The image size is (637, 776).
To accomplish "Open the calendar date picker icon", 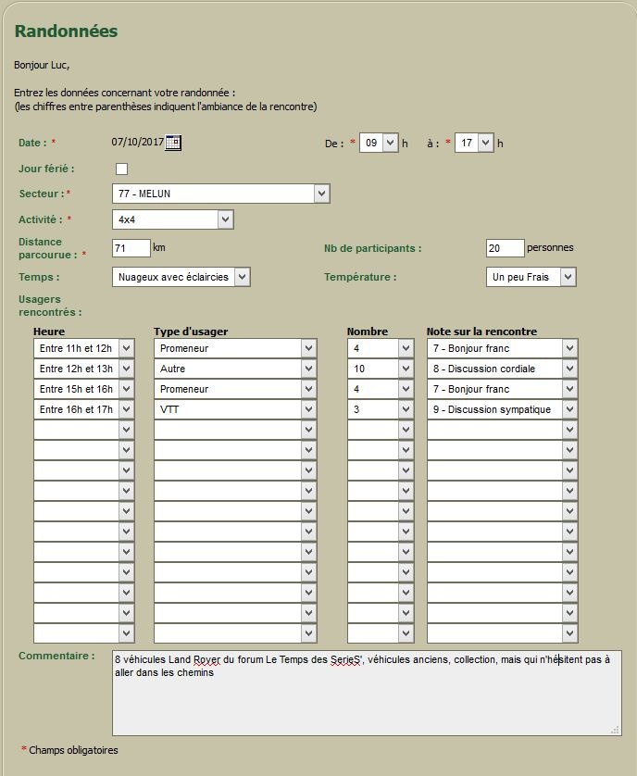I will pos(173,143).
